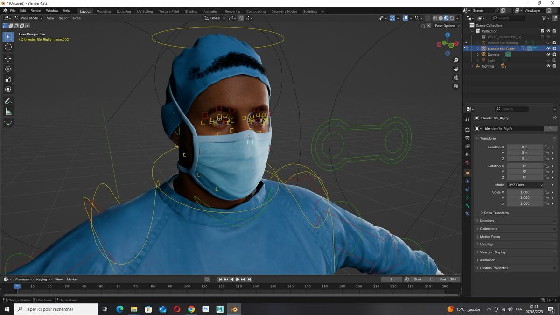Play the animation in timeline

tap(238, 280)
